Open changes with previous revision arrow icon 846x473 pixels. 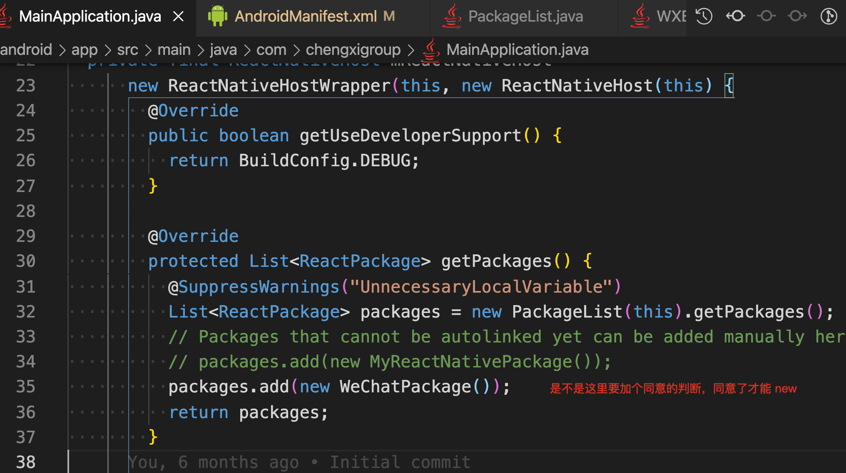(x=735, y=16)
